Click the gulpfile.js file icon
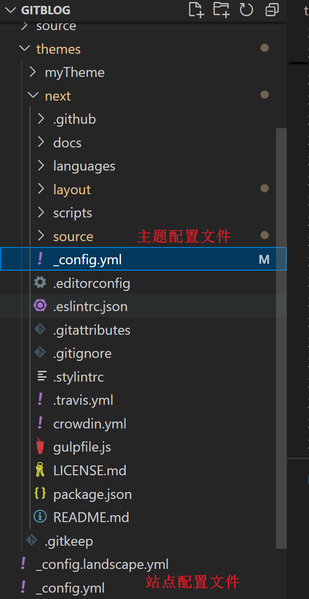Viewport: 309px width, 599px height. 40,447
